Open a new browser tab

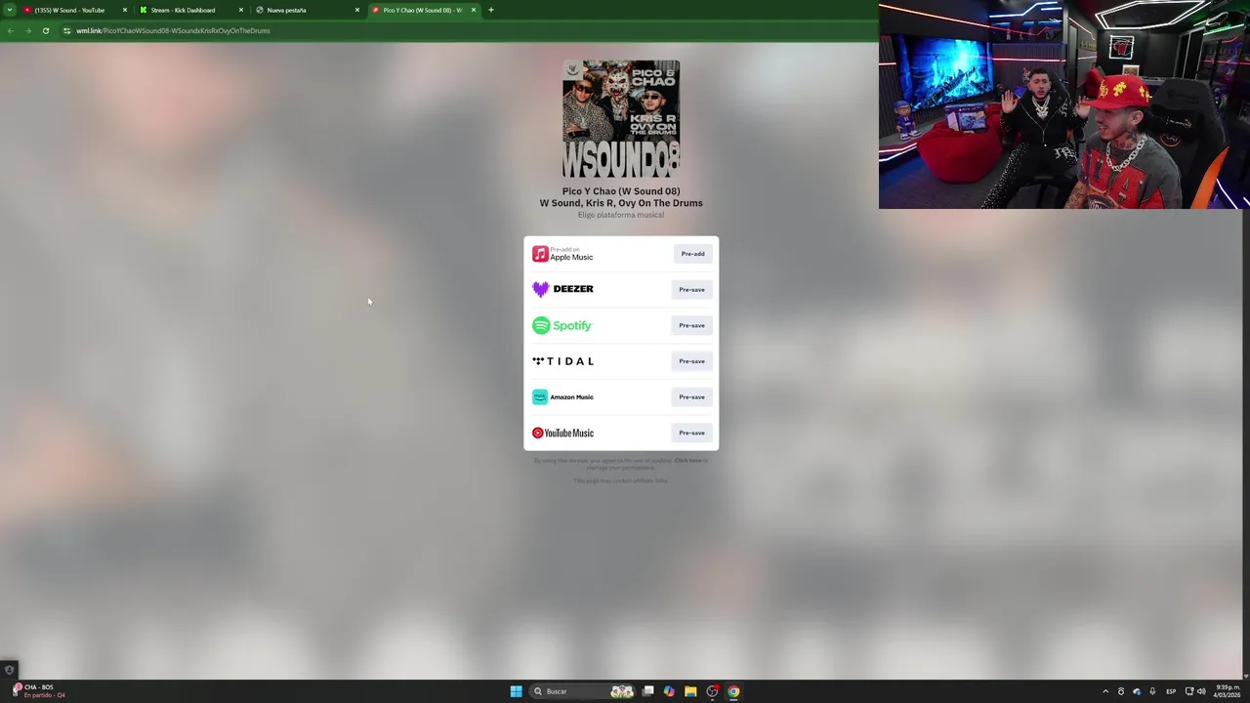[490, 10]
